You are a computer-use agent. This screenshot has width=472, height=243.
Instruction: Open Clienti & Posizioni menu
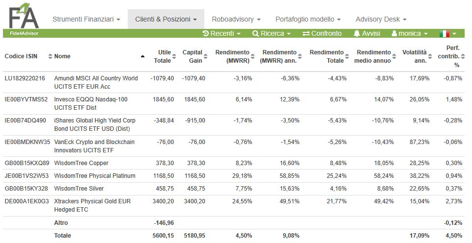coord(166,19)
